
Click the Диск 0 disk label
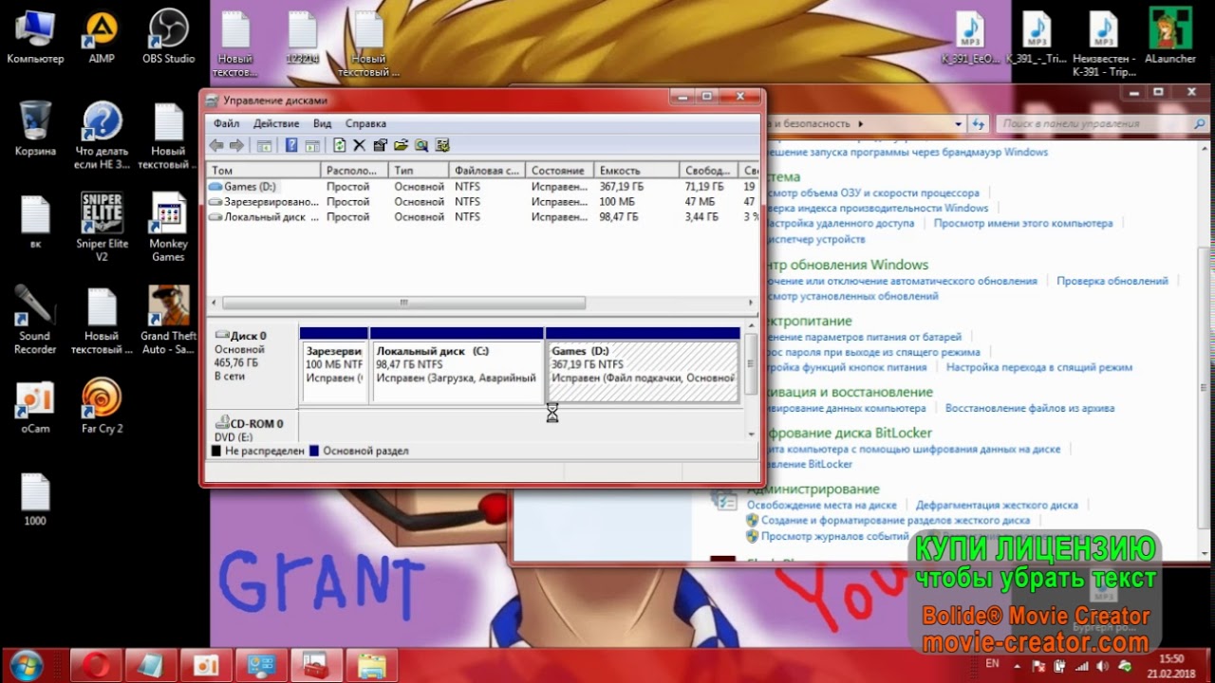tap(248, 336)
